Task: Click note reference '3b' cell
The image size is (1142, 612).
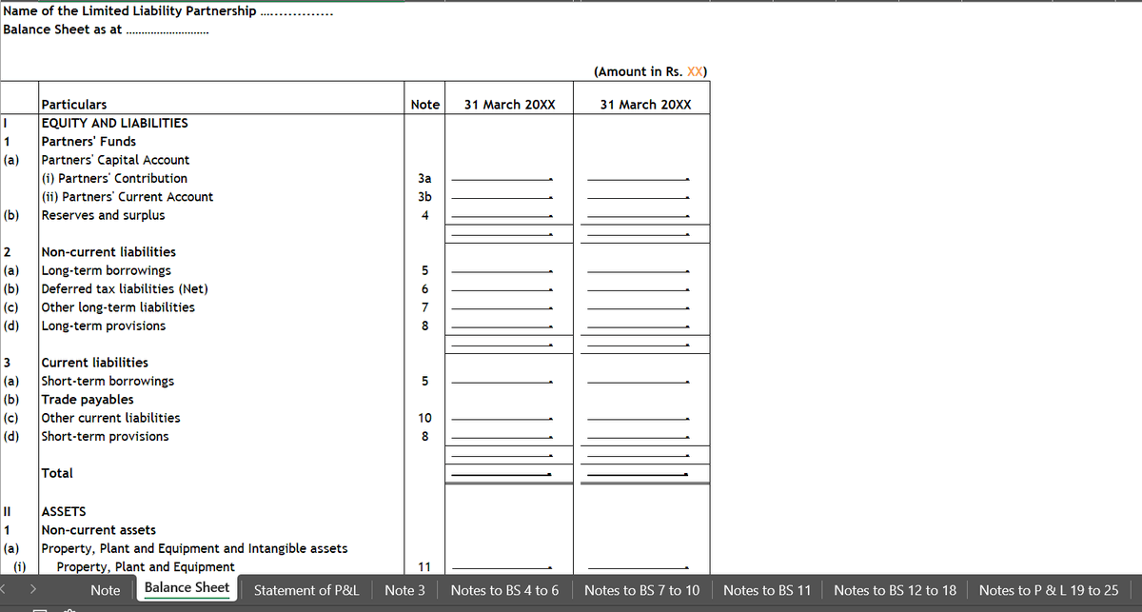Action: 424,197
